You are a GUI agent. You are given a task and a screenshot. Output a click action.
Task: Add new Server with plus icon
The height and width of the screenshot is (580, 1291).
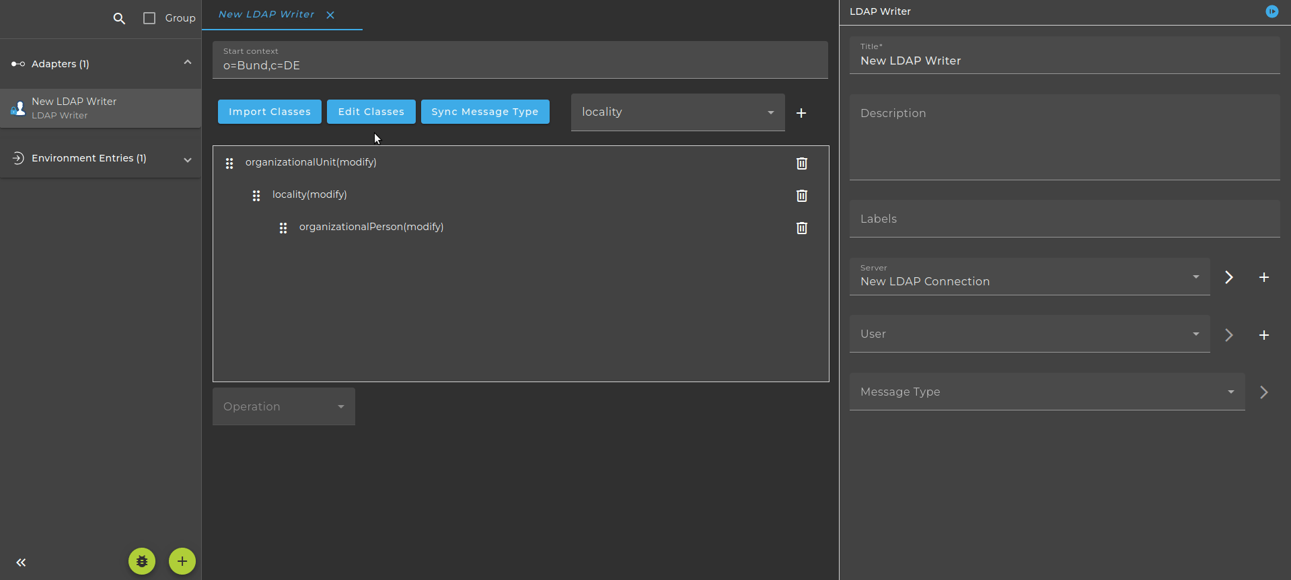click(x=1264, y=277)
